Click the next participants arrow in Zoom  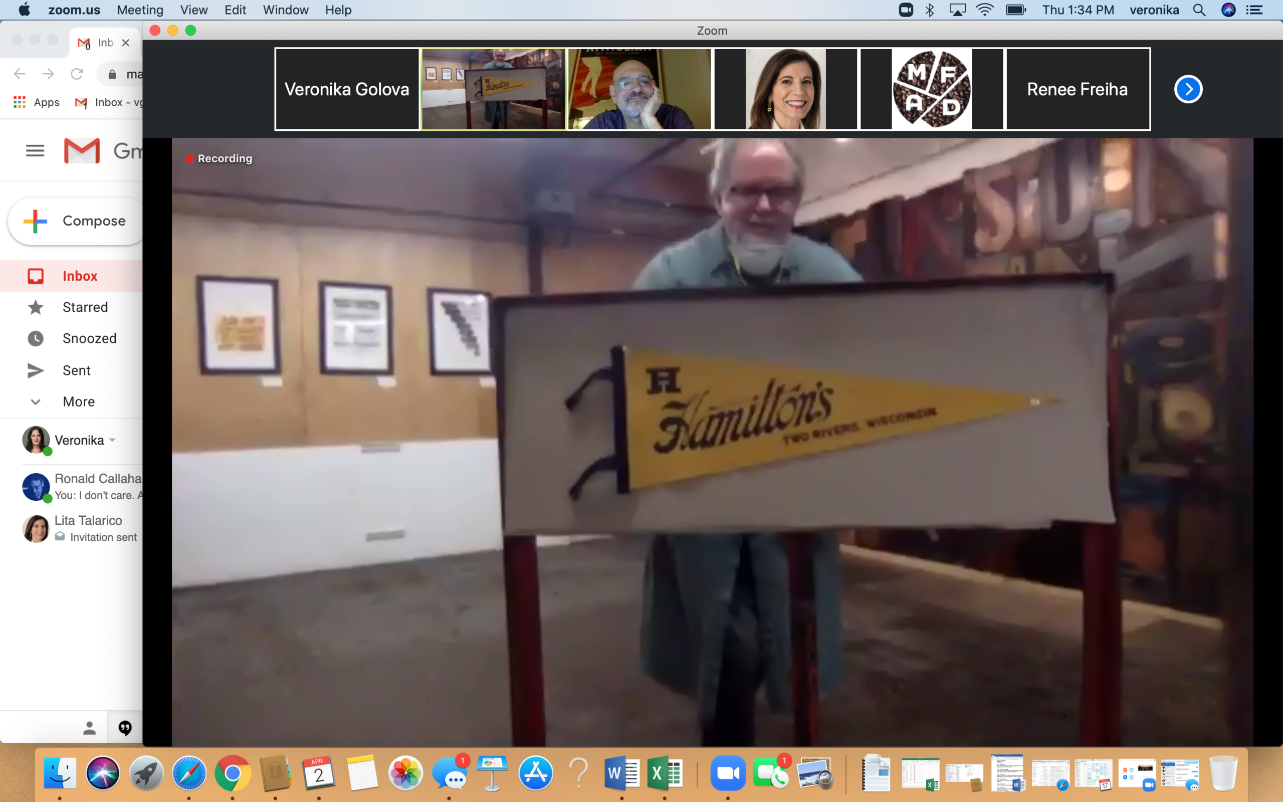point(1188,89)
